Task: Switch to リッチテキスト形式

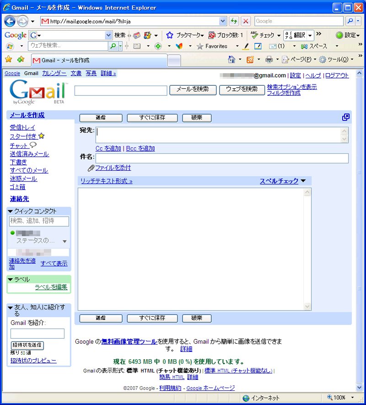Action: tap(106, 181)
